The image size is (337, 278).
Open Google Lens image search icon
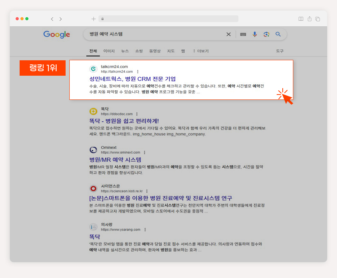pos(266,34)
